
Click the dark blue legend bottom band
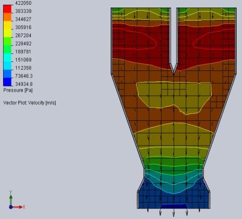click(x=7, y=82)
